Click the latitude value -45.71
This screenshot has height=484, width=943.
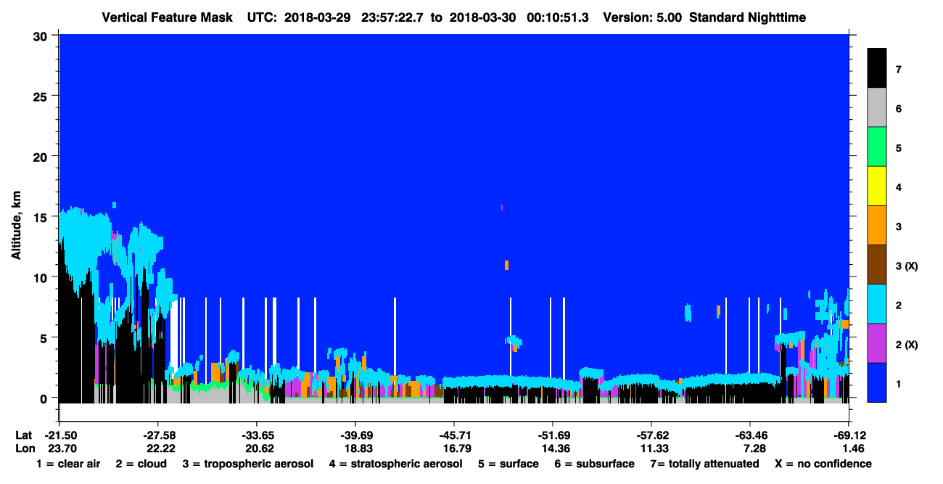(453, 435)
